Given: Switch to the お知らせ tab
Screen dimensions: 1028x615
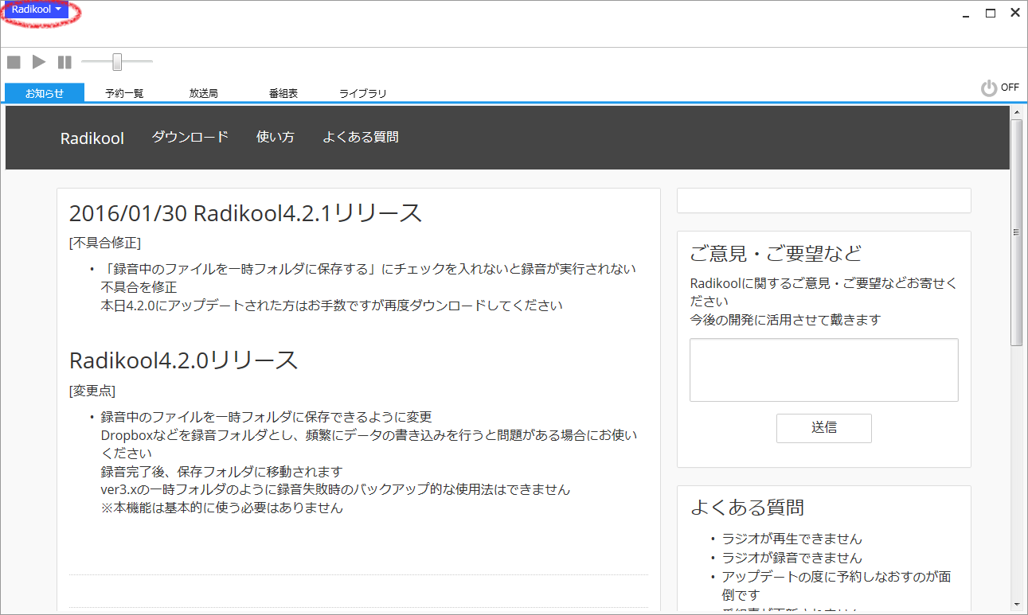Looking at the screenshot, I should click(45, 93).
